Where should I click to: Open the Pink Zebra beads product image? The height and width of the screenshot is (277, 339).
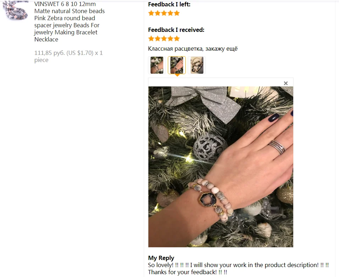(x=15, y=11)
